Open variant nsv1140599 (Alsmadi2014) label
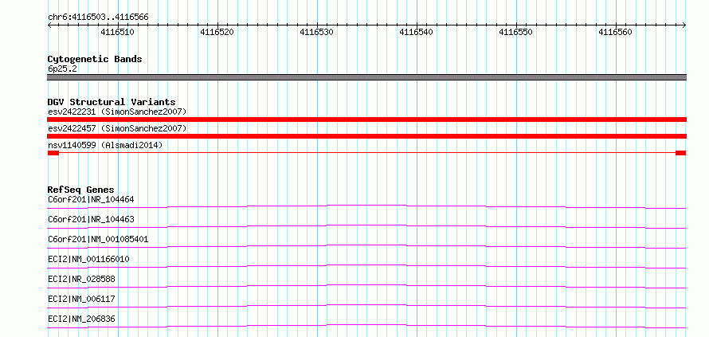The height and width of the screenshot is (337, 709). point(105,145)
